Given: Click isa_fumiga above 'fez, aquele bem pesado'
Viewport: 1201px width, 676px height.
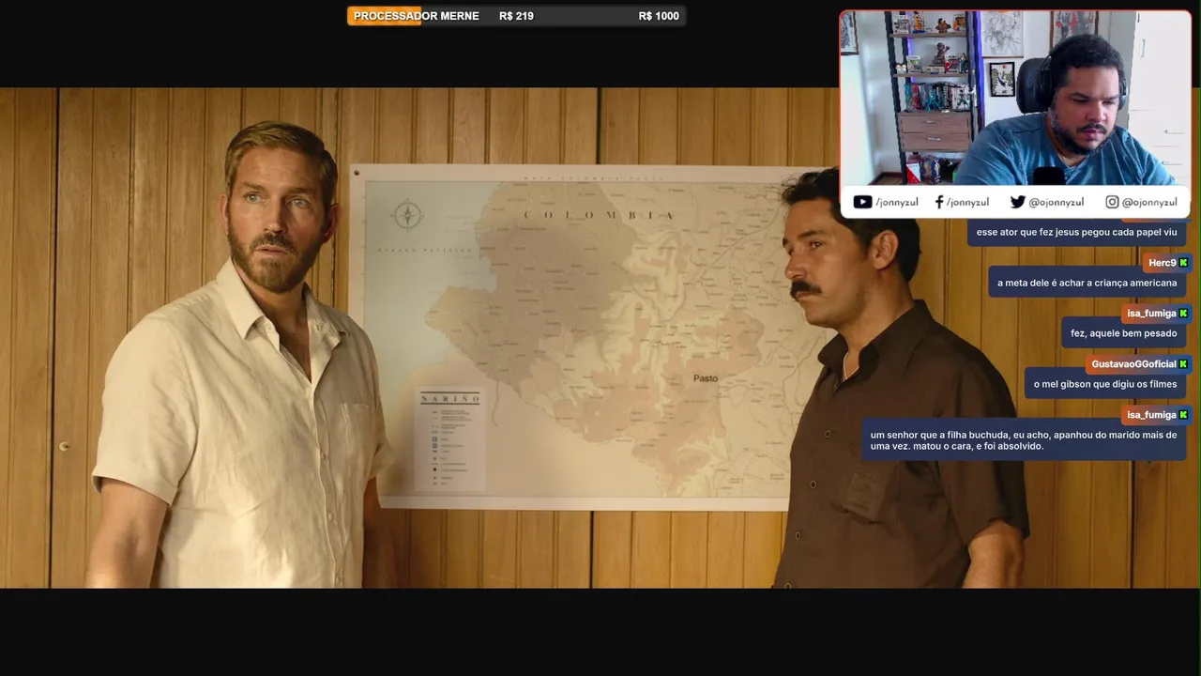Looking at the screenshot, I should pos(1151,314).
